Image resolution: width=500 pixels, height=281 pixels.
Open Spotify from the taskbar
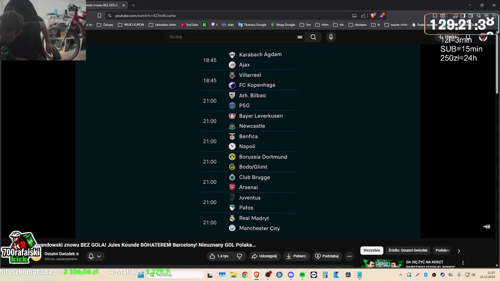coord(302,275)
